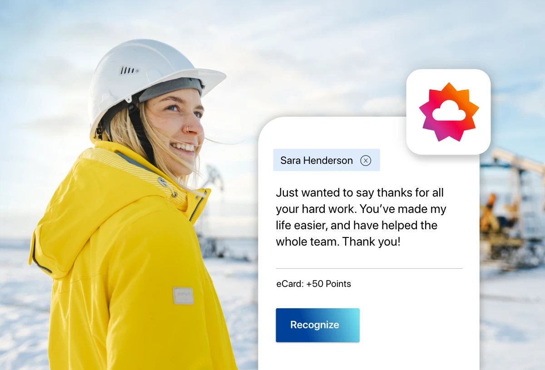Viewport: 545px width, 370px height.
Task: Select the eCard: +50 Points label
Action: (313, 284)
